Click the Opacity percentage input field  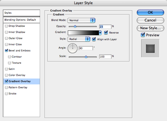[x=105, y=27]
